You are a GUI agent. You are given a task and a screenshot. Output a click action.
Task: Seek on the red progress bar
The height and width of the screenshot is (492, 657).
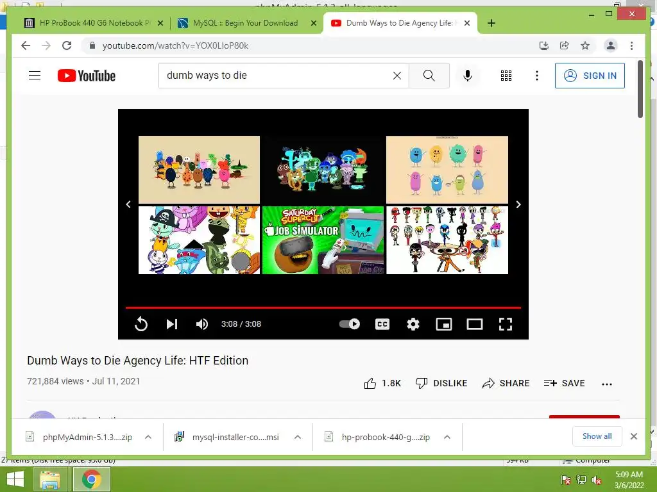323,307
